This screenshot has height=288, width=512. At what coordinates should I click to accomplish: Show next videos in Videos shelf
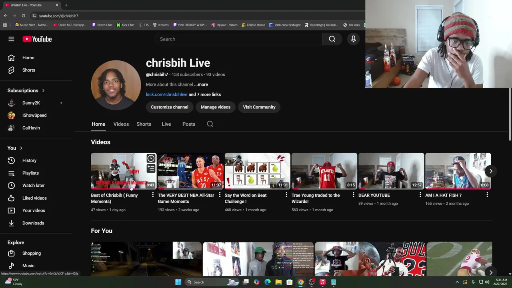(491, 171)
